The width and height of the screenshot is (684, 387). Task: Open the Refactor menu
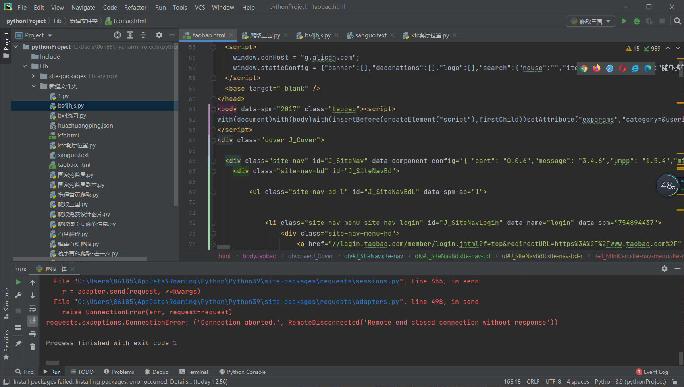pyautogui.click(x=135, y=7)
